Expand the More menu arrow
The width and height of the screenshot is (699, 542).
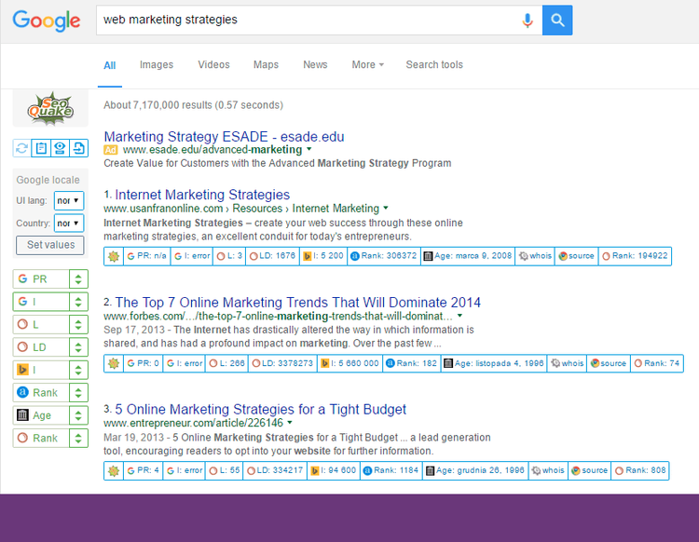click(x=381, y=65)
